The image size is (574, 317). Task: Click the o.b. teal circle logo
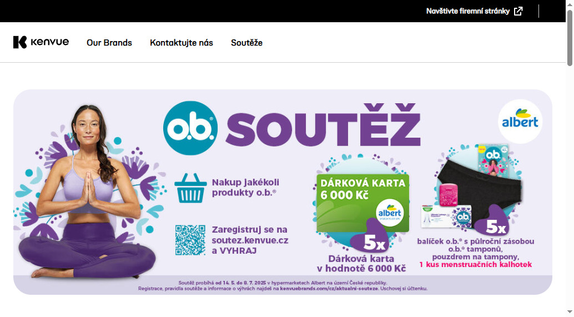(x=190, y=128)
